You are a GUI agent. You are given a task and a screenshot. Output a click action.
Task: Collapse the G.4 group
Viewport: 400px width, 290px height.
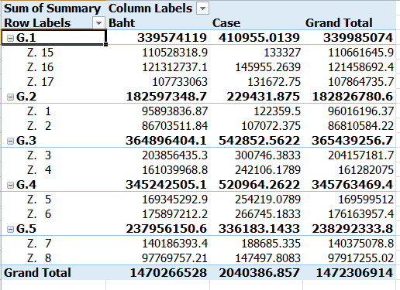[x=10, y=185]
